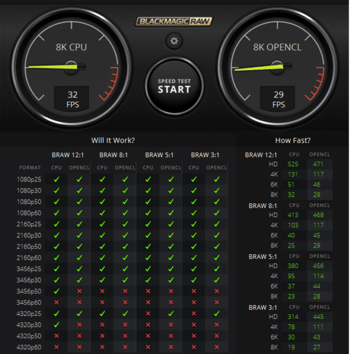Open settings gear icon

174,41
